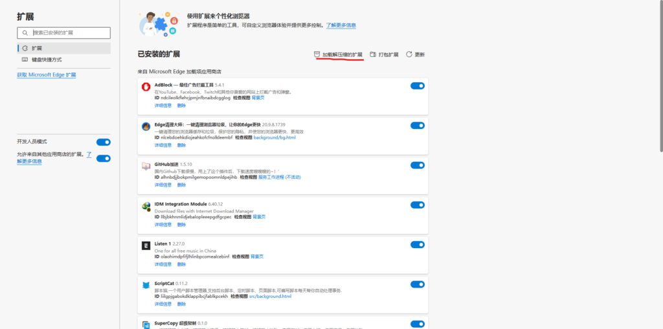
Task: Open 详细信息 for Edge清理大师
Action: pyautogui.click(x=163, y=146)
